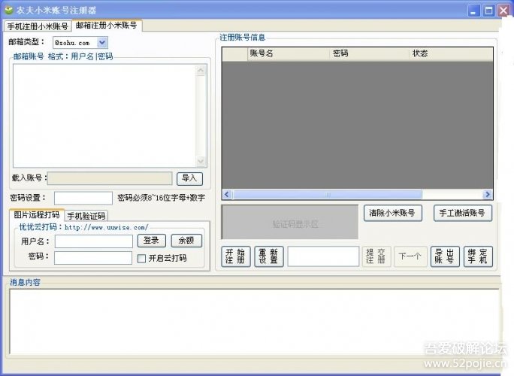Click the 绑定手机 button
Viewport: 514px width, 376px height.
point(478,256)
